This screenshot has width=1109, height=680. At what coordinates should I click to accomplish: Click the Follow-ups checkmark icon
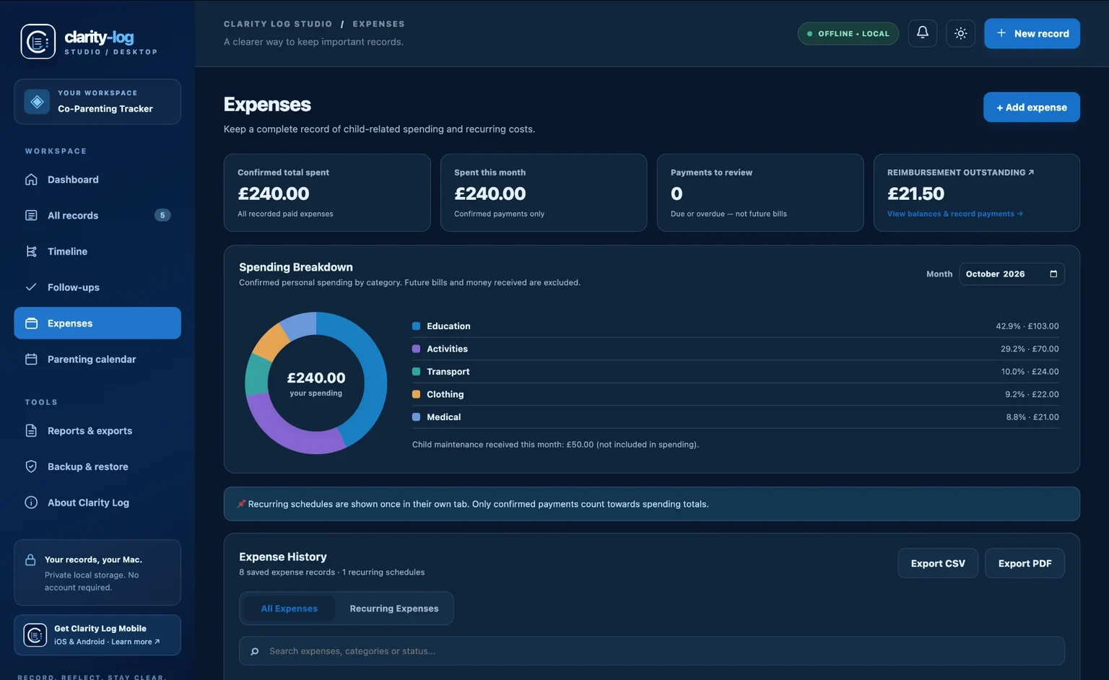click(31, 287)
